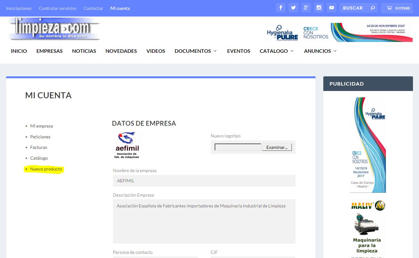Select Catálogo in account sidebar

pos(39,158)
